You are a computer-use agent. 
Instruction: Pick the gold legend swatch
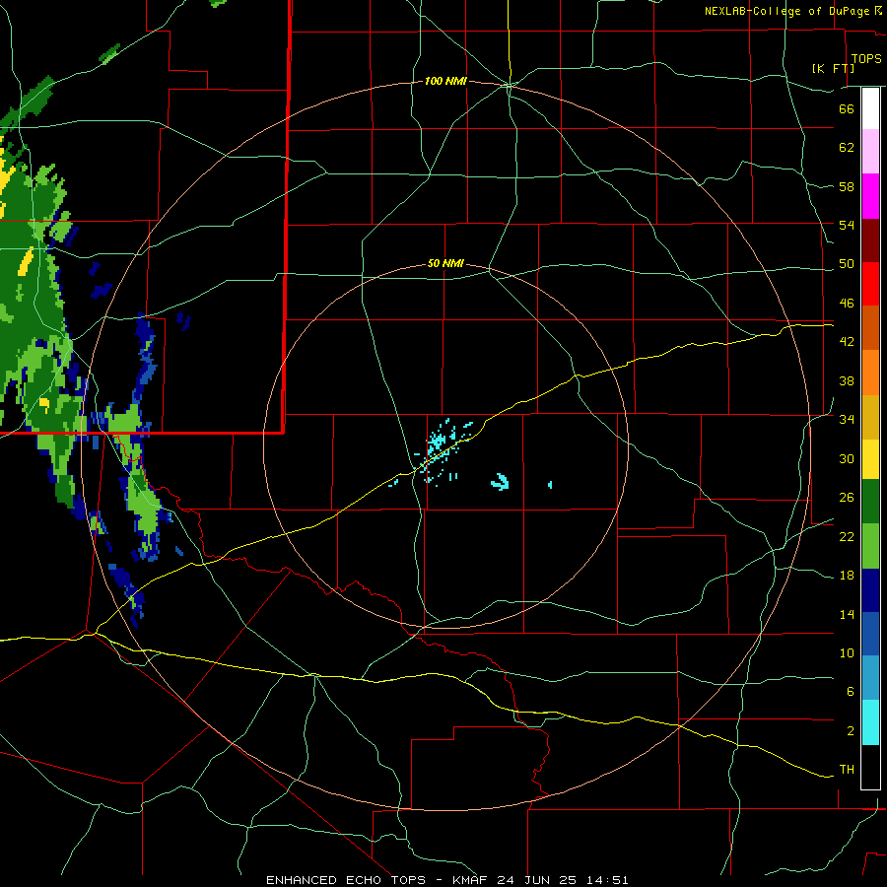(870, 418)
